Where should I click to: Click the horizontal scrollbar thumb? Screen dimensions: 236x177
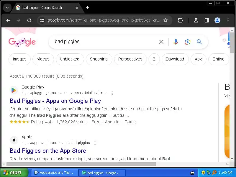tap(81, 164)
